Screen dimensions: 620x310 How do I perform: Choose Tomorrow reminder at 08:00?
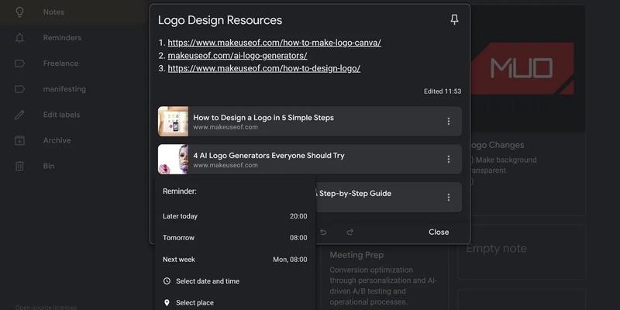point(234,238)
